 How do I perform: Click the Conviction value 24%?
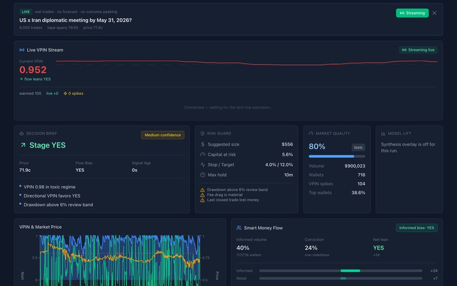point(311,248)
